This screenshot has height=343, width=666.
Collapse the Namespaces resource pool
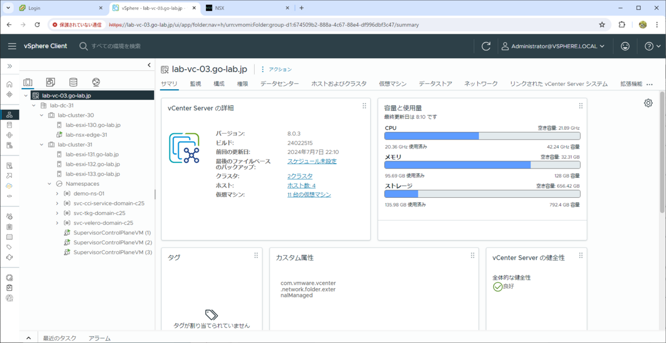(x=49, y=183)
